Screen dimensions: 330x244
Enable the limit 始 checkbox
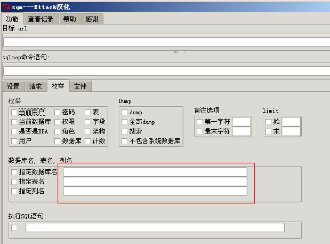tap(268, 122)
